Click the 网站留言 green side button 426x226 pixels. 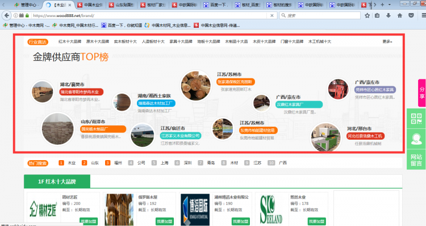416,160
